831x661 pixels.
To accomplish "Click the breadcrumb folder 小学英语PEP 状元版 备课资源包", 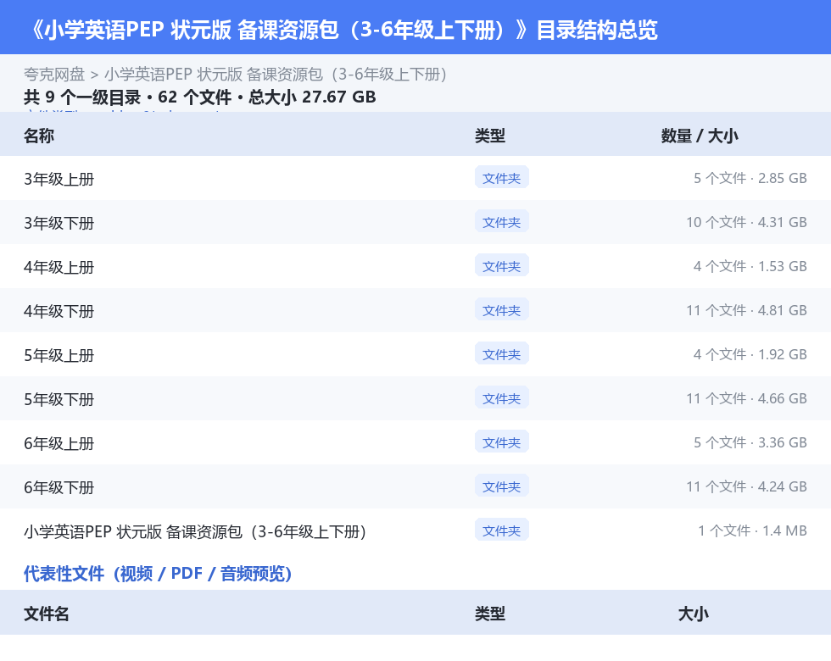I will tap(276, 75).
